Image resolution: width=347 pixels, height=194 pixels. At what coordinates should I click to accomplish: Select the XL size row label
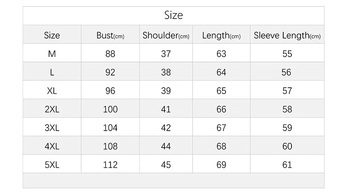[52, 91]
